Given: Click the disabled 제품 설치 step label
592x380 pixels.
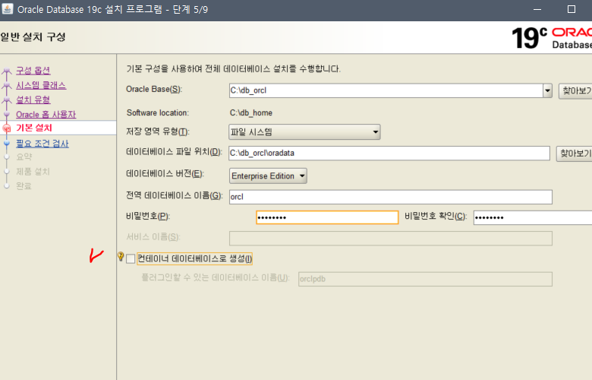Looking at the screenshot, I should pos(33,172).
